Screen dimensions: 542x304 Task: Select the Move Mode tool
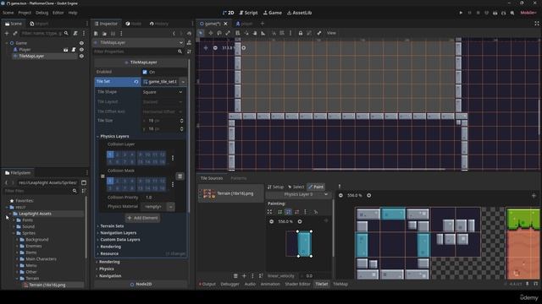211,33
